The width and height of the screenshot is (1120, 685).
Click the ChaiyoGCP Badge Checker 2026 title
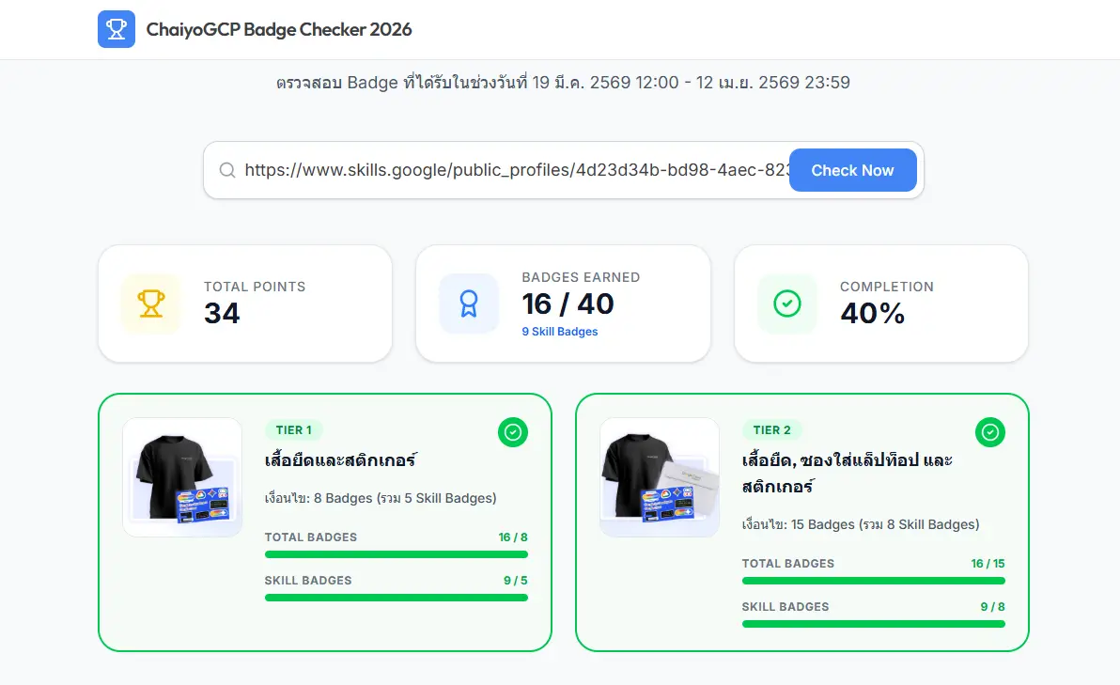click(279, 29)
